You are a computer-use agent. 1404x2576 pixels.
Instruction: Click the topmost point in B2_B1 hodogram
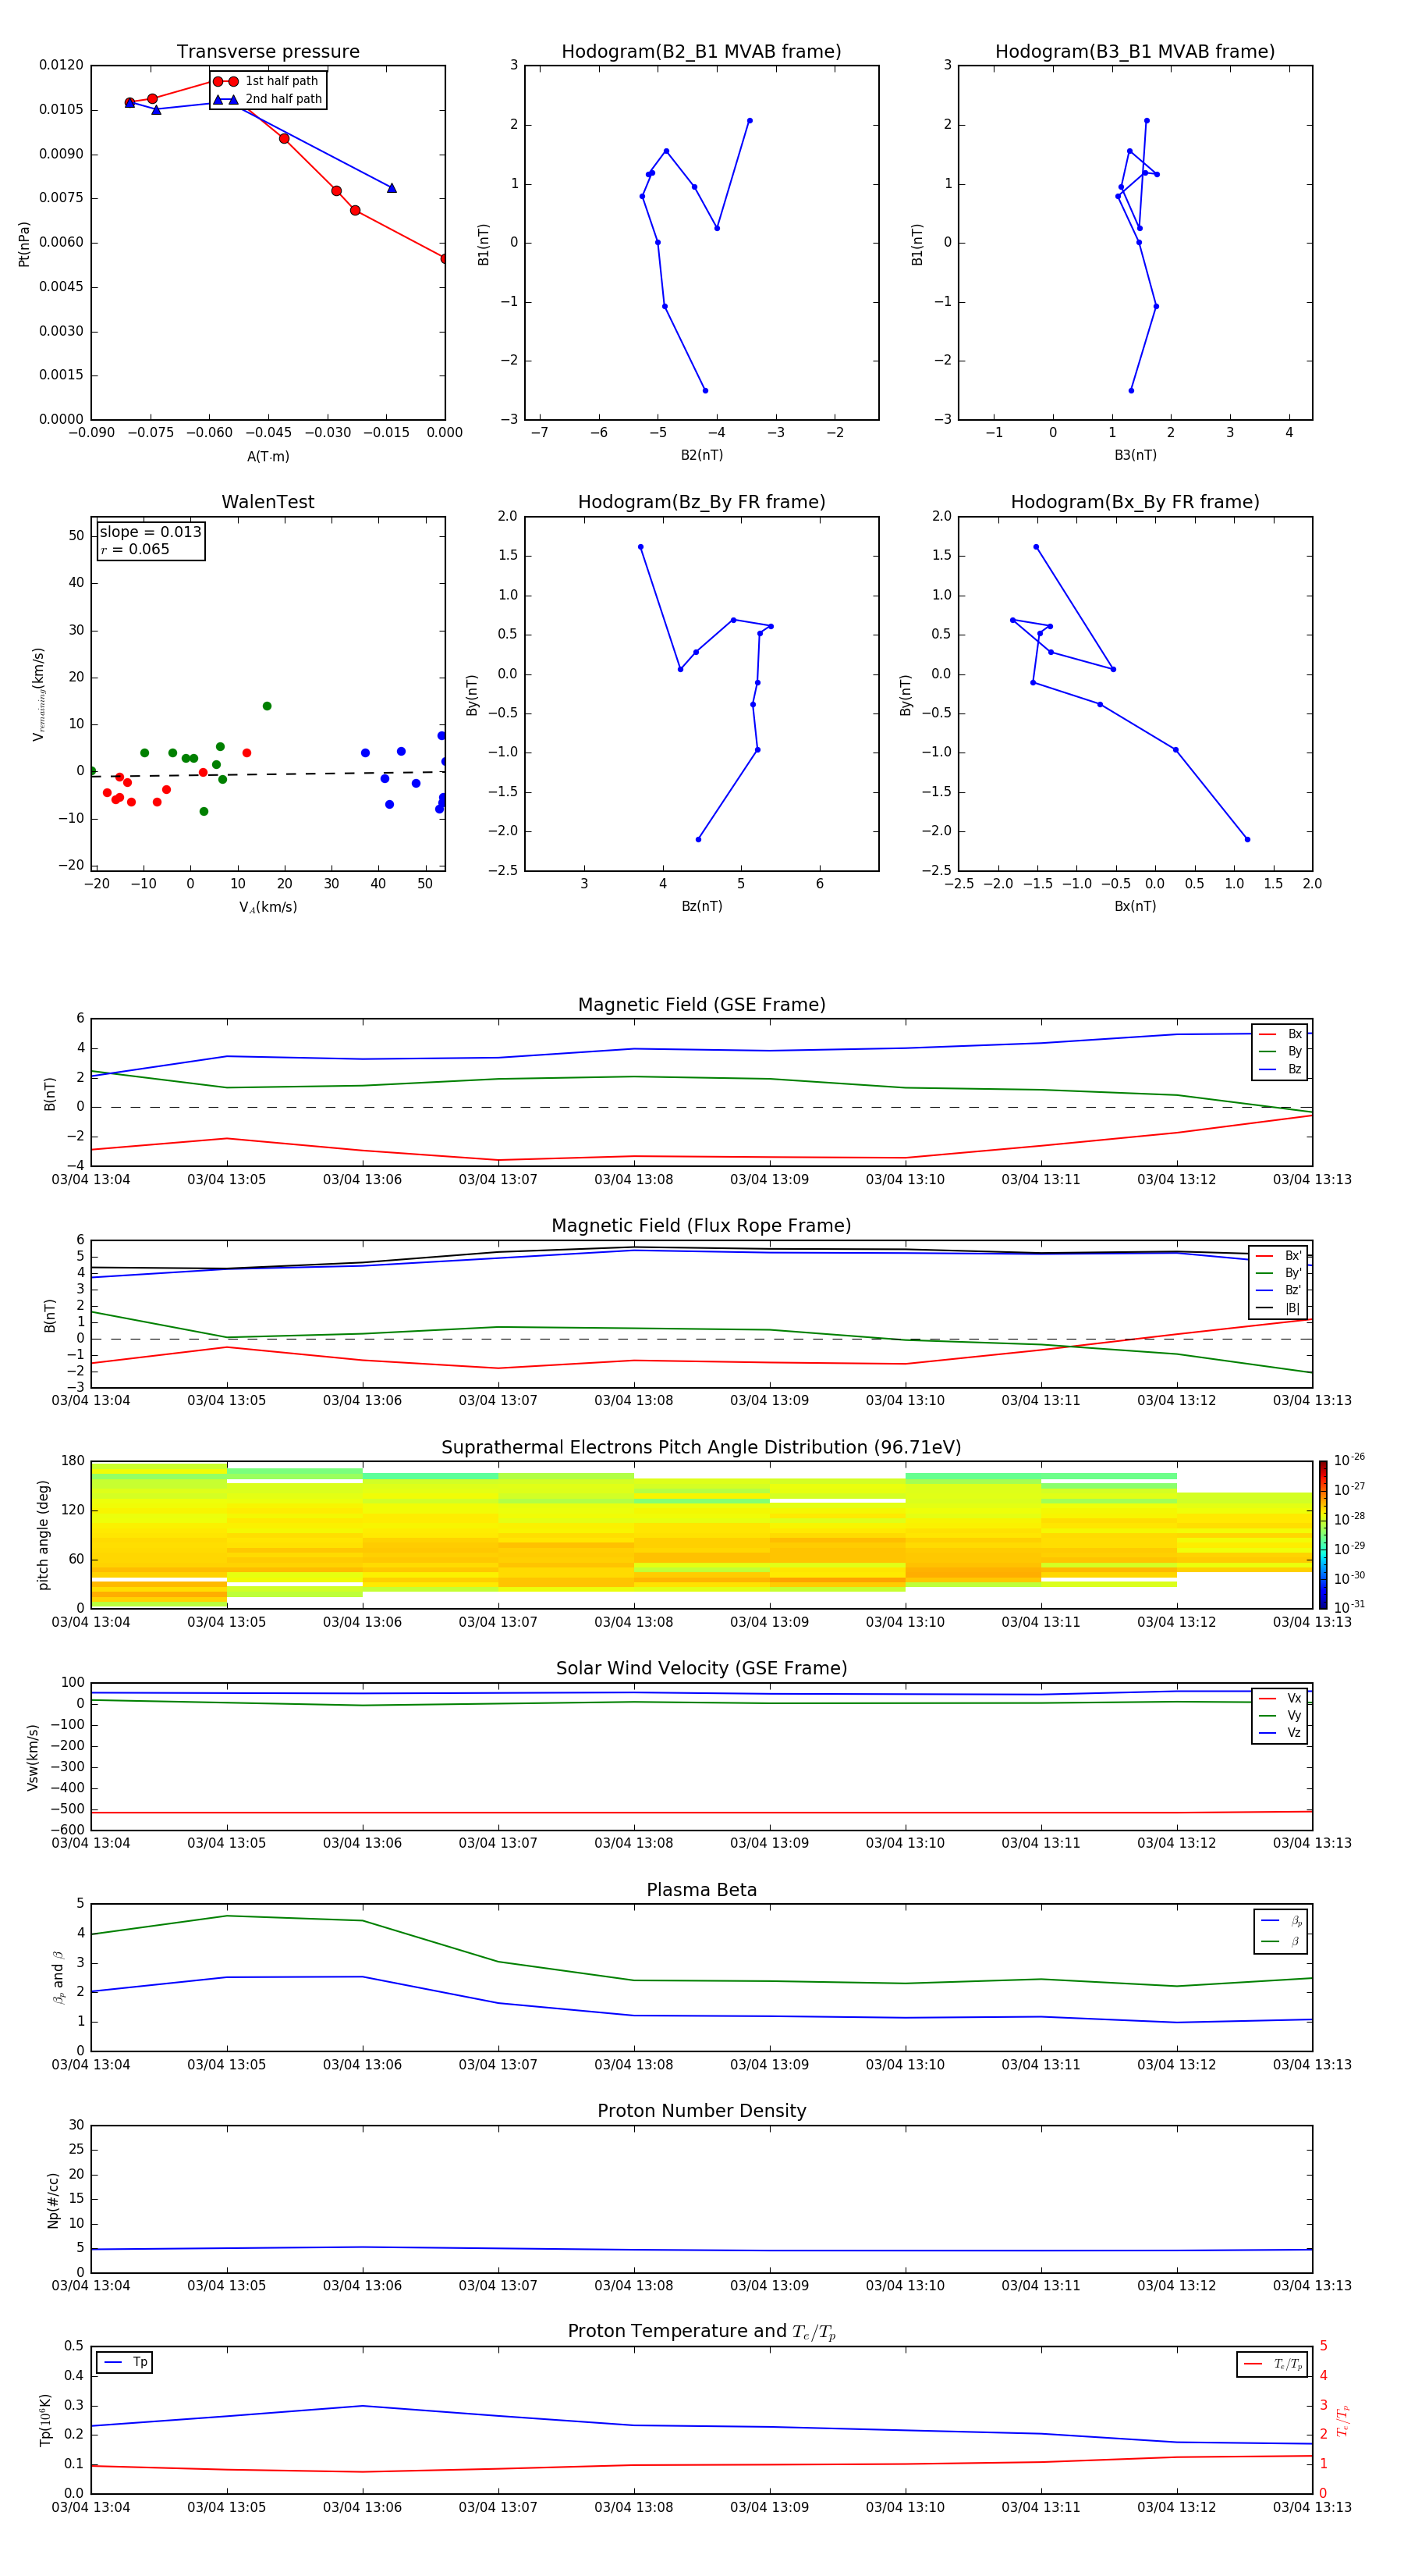[750, 121]
